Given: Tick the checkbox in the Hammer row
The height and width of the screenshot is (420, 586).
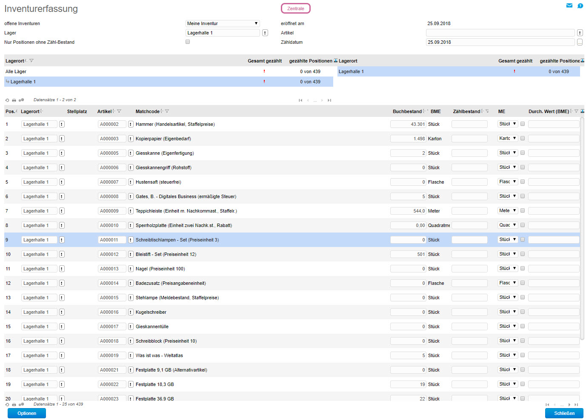Looking at the screenshot, I should (x=523, y=124).
